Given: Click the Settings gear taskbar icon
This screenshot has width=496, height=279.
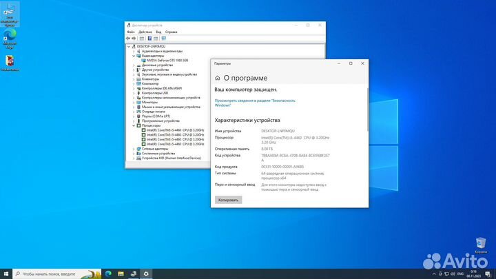Looking at the screenshot, I should (146, 273).
